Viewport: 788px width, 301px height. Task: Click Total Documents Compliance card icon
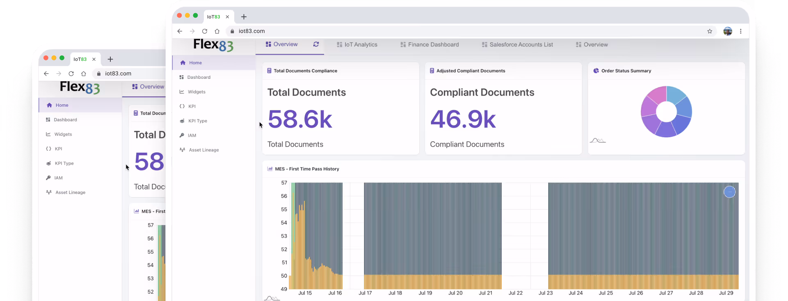tap(269, 71)
